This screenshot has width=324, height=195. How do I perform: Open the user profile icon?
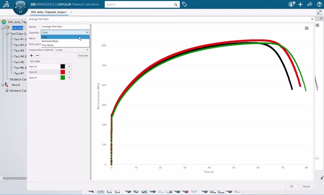pyautogui.click(x=291, y=4)
